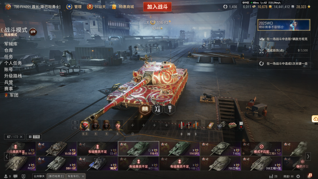This screenshot has height=179, width=318.
Task: Open the notification bell with red badge
Action: (309, 176)
